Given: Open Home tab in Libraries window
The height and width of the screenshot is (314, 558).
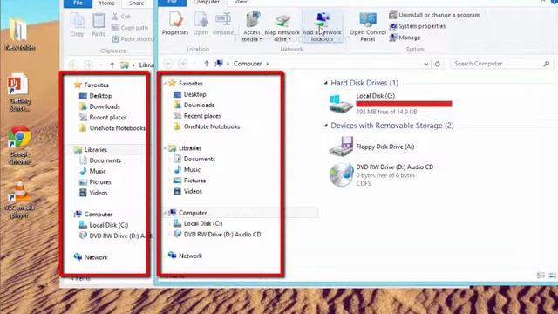Looking at the screenshot, I should (107, 3).
